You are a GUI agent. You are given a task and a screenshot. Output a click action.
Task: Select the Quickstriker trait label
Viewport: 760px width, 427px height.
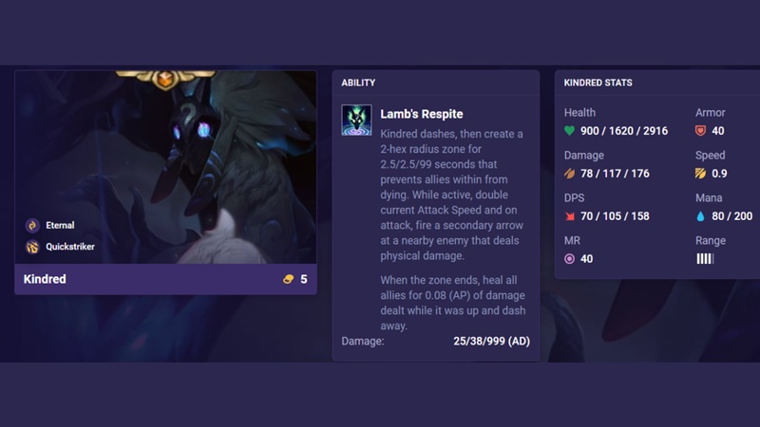click(70, 247)
